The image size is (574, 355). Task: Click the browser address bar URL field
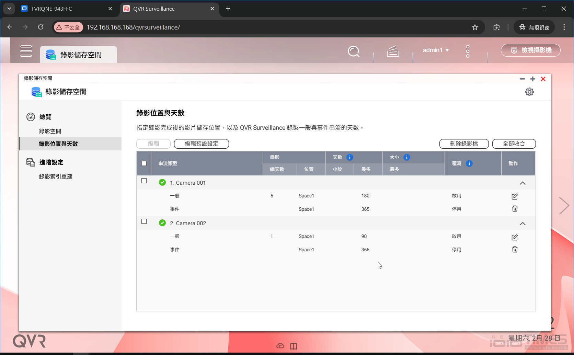coord(134,27)
